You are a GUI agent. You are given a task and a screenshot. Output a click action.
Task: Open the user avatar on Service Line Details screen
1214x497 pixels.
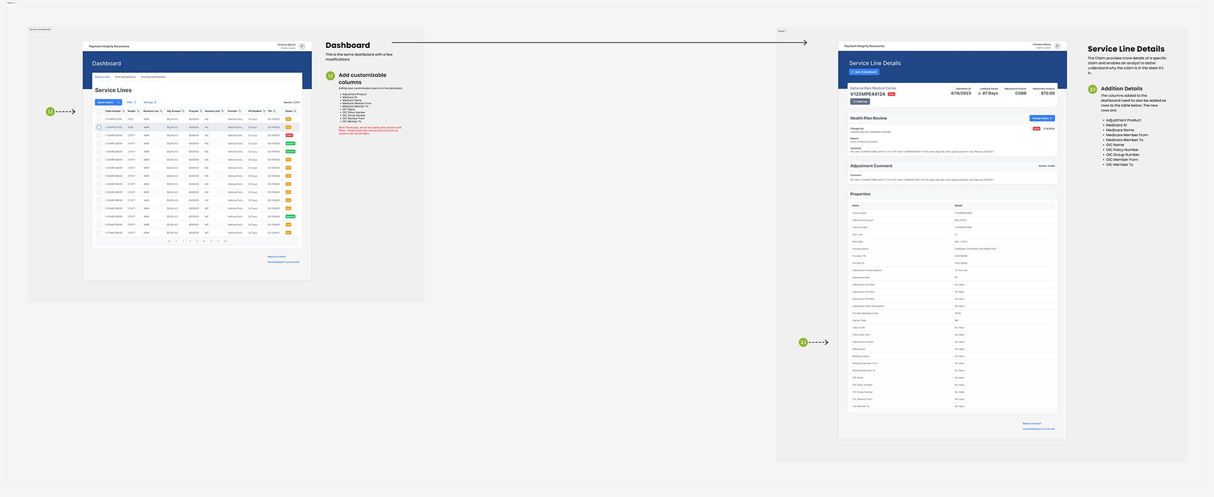tap(1057, 46)
